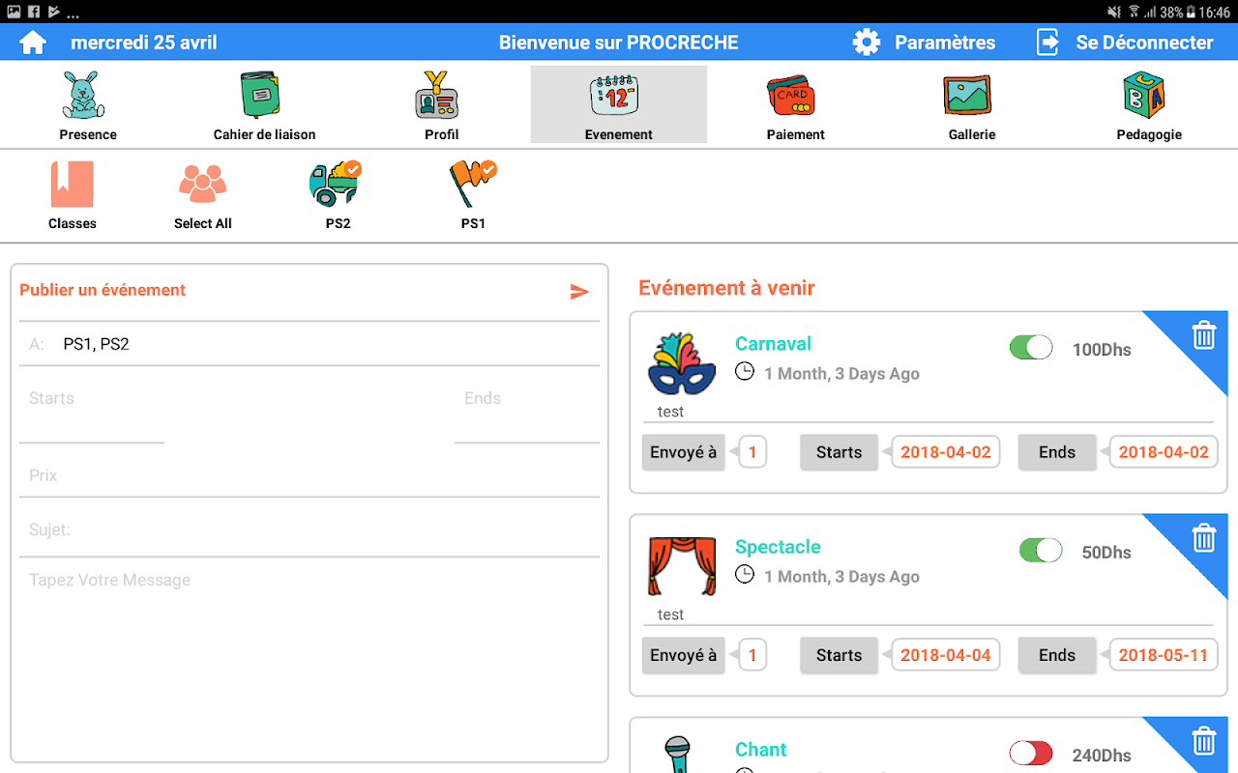This screenshot has width=1238, height=773.
Task: Select the Evenement calendar icon
Action: click(615, 95)
